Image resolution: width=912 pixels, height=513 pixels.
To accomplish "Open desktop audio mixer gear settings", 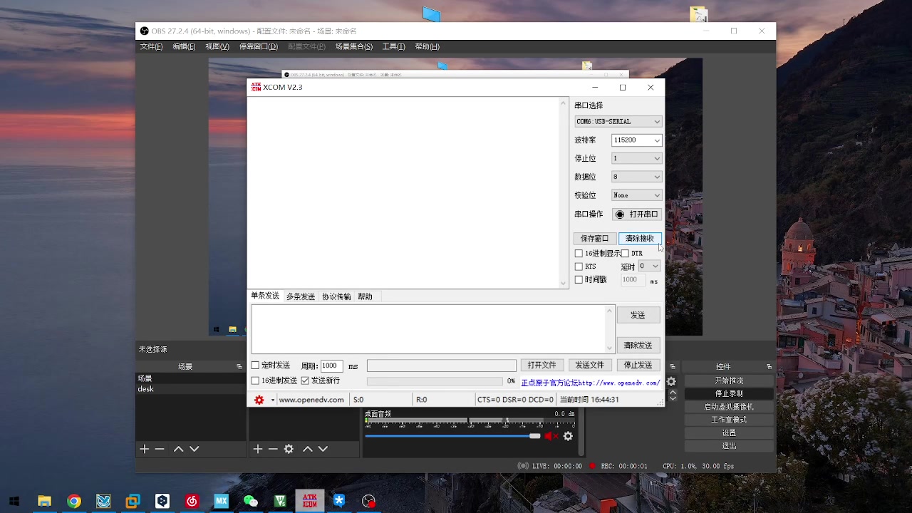I will point(568,436).
